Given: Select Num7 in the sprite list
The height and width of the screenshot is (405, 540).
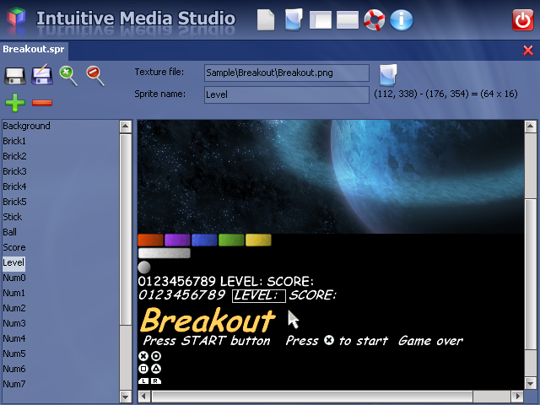Looking at the screenshot, I should 14,384.
